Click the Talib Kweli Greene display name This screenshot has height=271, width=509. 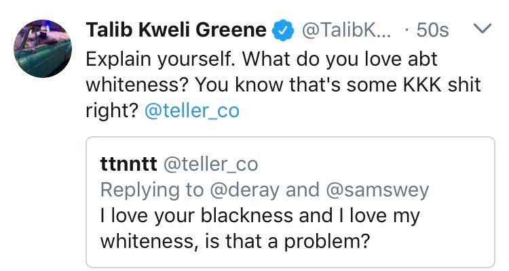point(176,30)
